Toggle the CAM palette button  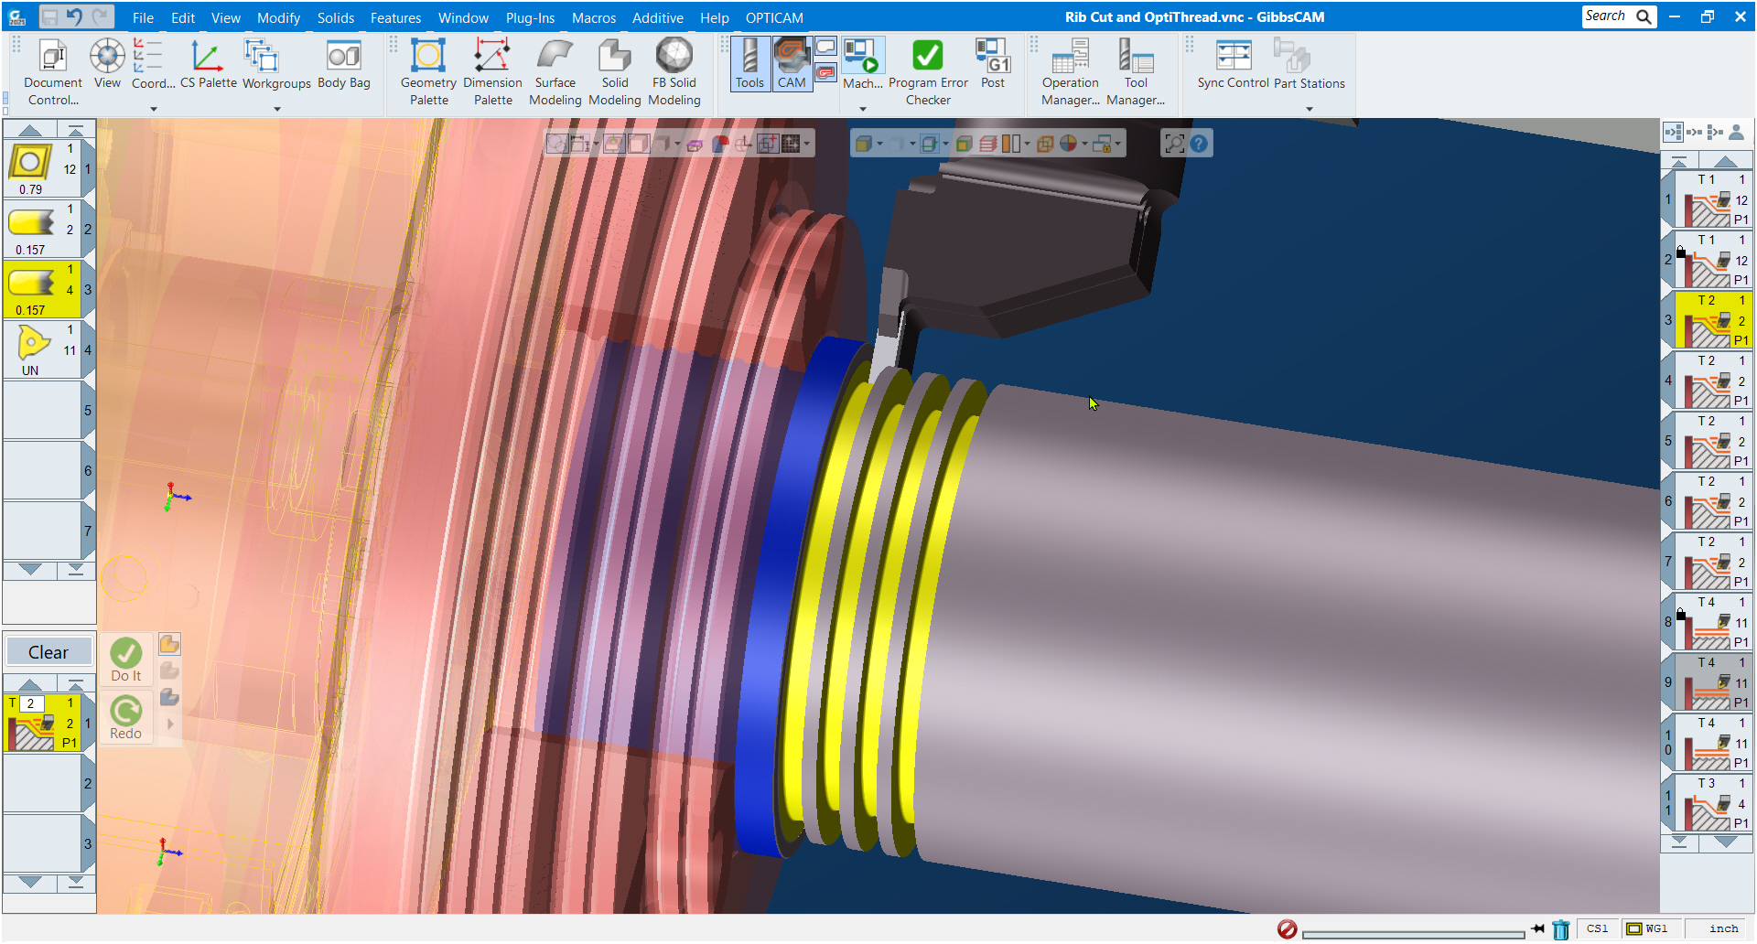(x=792, y=64)
